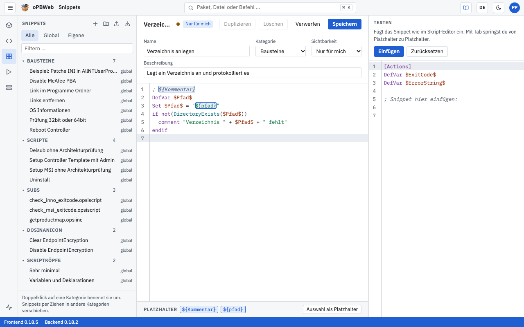The image size is (524, 327).
Task: Open the Run play icon in sidebar
Action: [9, 72]
